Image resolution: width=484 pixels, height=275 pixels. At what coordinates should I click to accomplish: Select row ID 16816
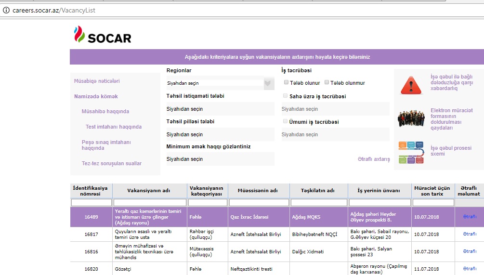click(91, 251)
